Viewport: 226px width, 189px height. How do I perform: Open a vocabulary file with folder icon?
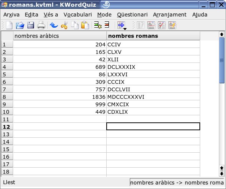coord(20,25)
